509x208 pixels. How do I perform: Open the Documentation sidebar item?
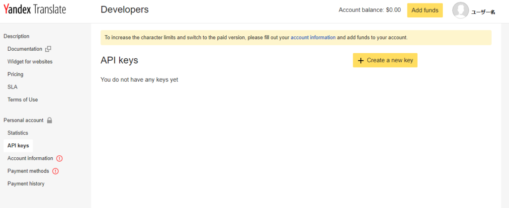coord(25,49)
